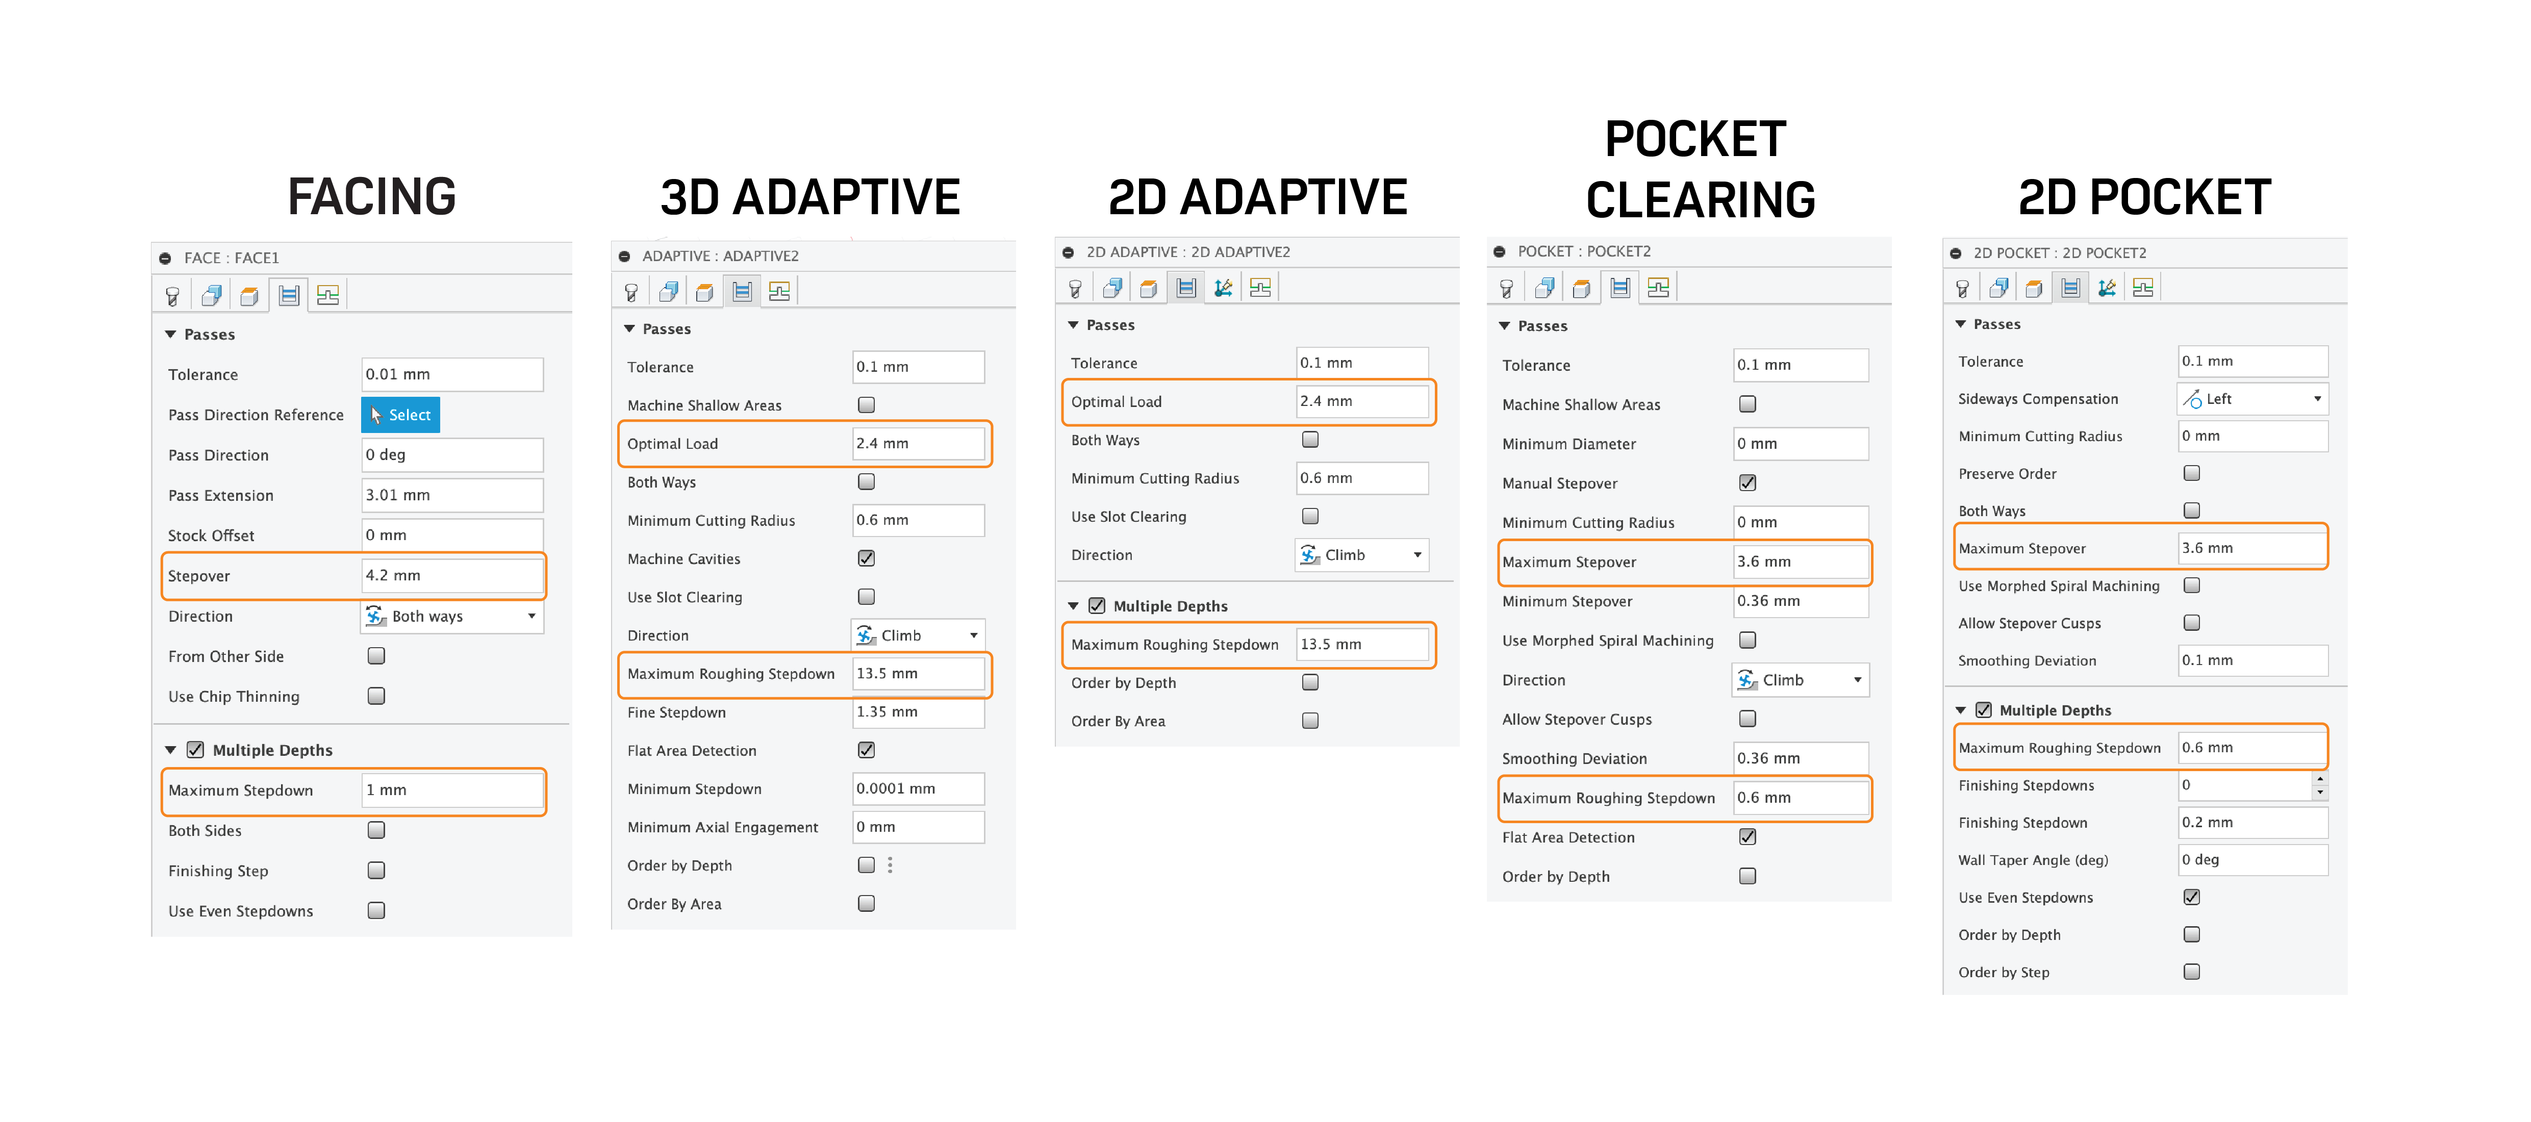Open Geometry tab icon in ADAPTIVE2 panel
This screenshot has height=1122, width=2531.
click(x=668, y=292)
